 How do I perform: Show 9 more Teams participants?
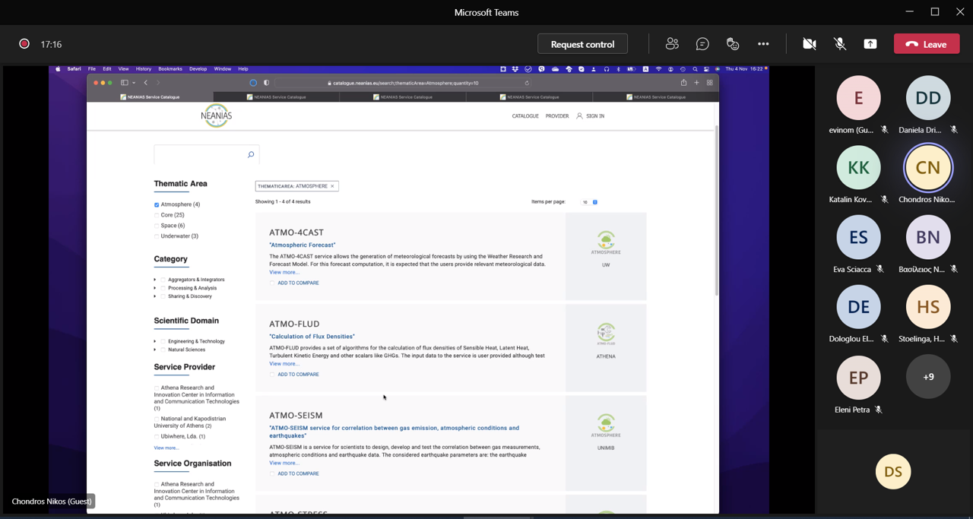click(928, 377)
